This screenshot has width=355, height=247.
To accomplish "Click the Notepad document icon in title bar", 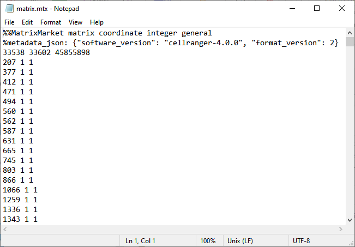I will pos(8,8).
